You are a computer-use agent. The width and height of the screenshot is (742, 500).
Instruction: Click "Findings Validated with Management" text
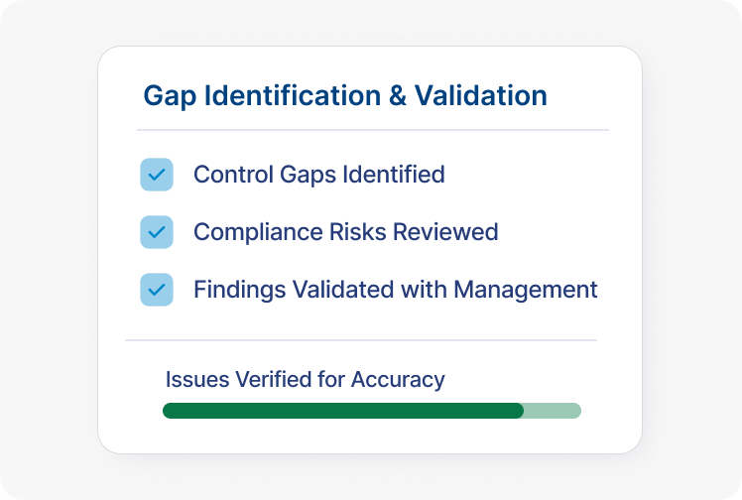(395, 290)
